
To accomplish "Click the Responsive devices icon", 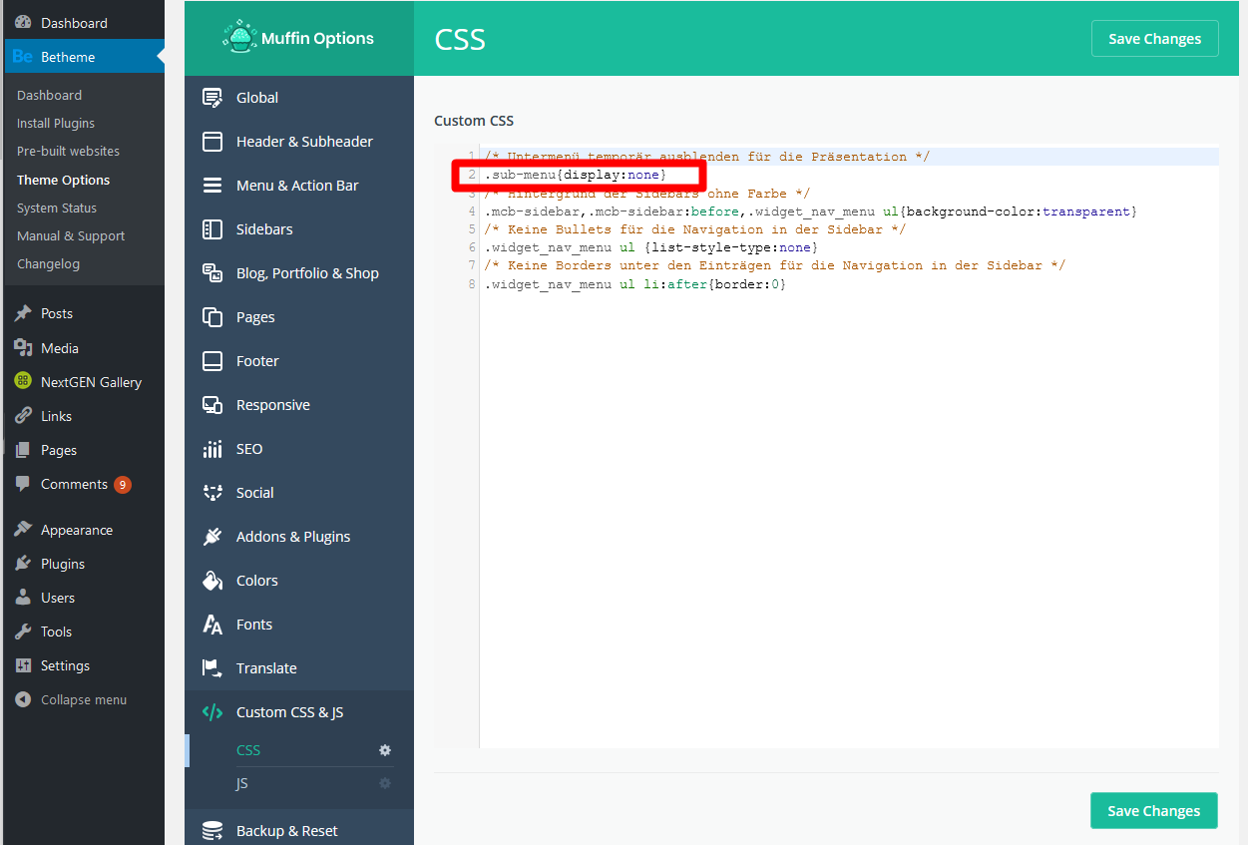I will (212, 405).
